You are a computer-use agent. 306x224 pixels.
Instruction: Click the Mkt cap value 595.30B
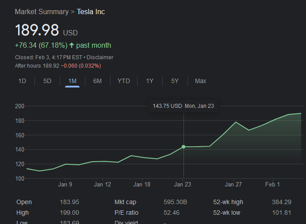[175, 202]
